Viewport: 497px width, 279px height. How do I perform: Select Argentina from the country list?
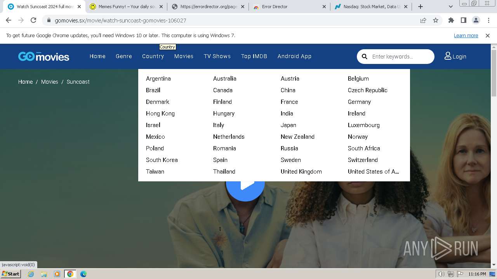click(x=158, y=79)
